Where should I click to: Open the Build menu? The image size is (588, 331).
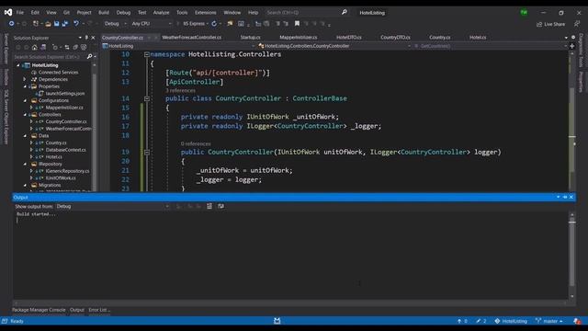(104, 12)
